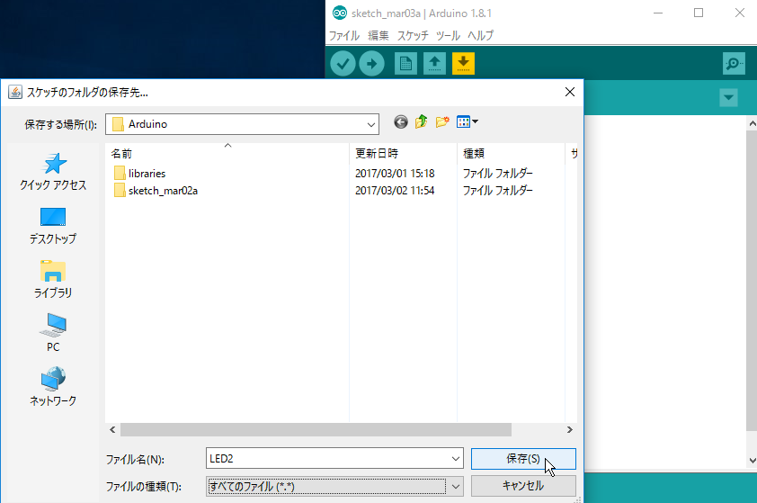Create a new folder icon

point(442,123)
